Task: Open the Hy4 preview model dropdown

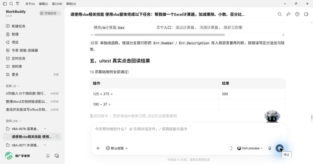Action: [250, 148]
